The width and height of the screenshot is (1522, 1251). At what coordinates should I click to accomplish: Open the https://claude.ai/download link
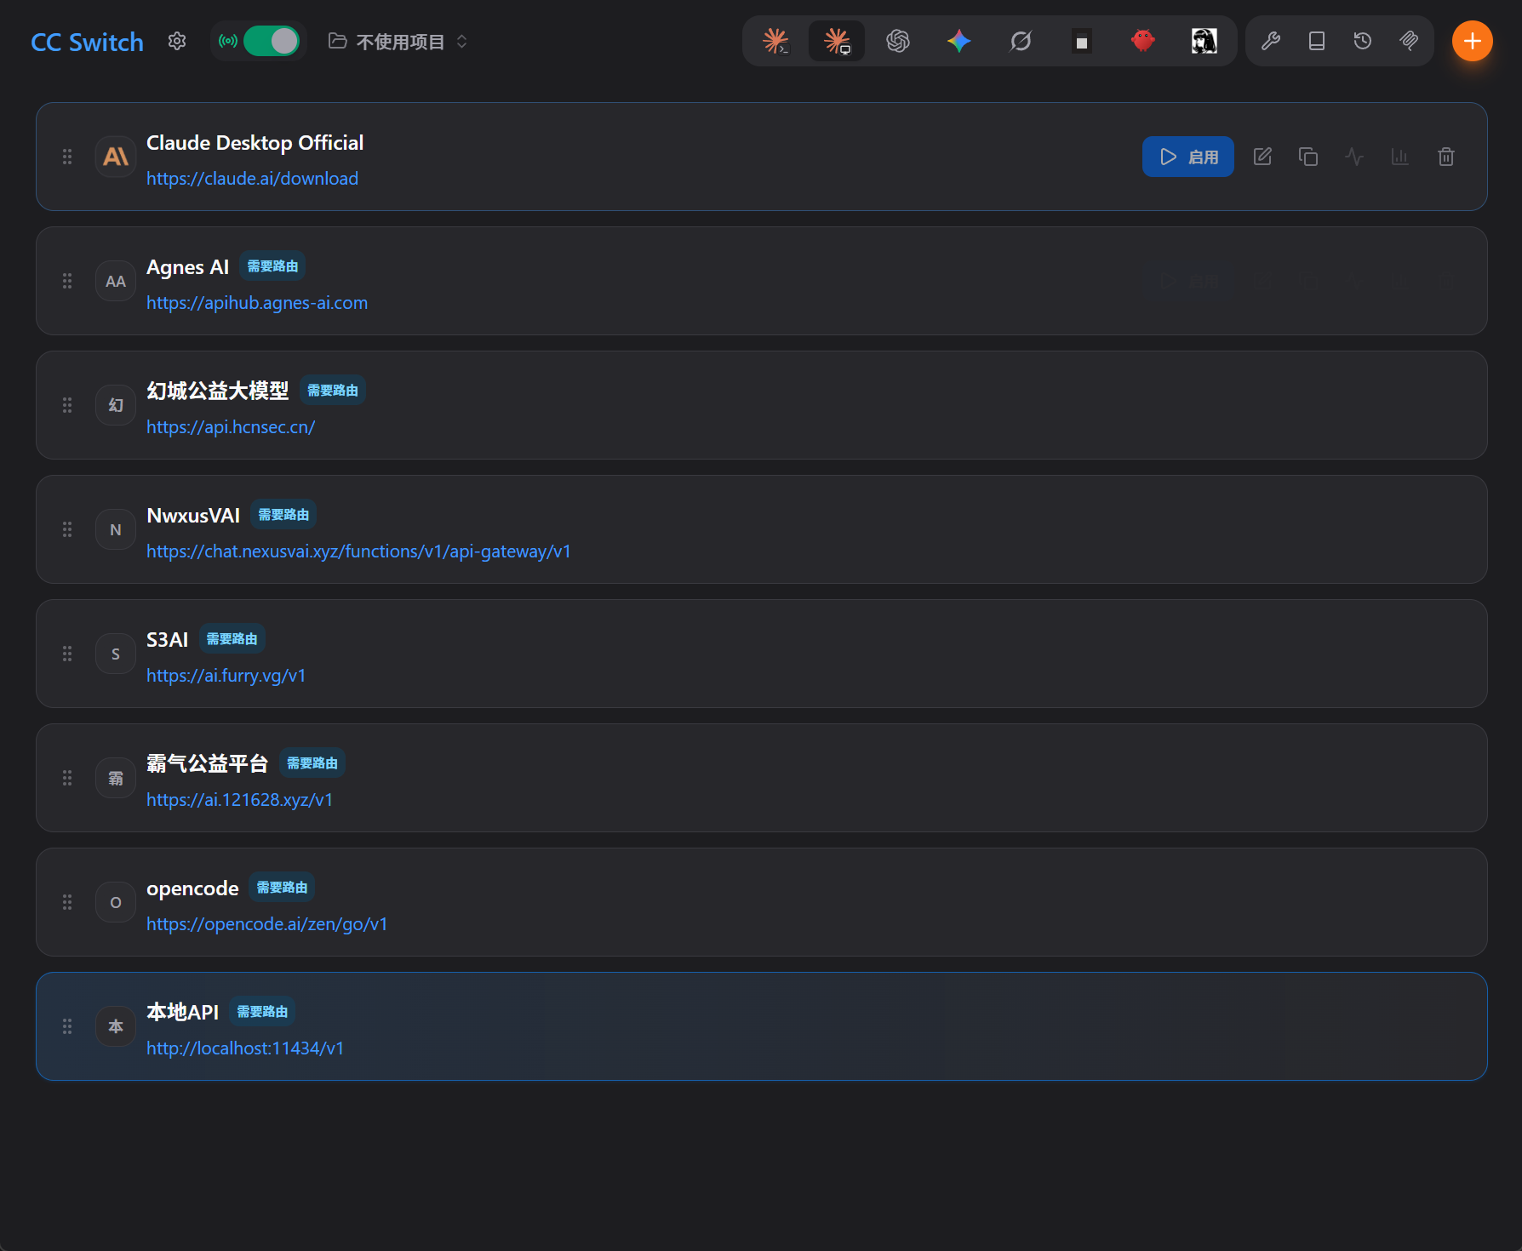(x=252, y=179)
